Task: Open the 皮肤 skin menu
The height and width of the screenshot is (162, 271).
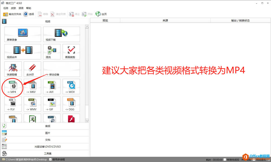Action: [13, 8]
